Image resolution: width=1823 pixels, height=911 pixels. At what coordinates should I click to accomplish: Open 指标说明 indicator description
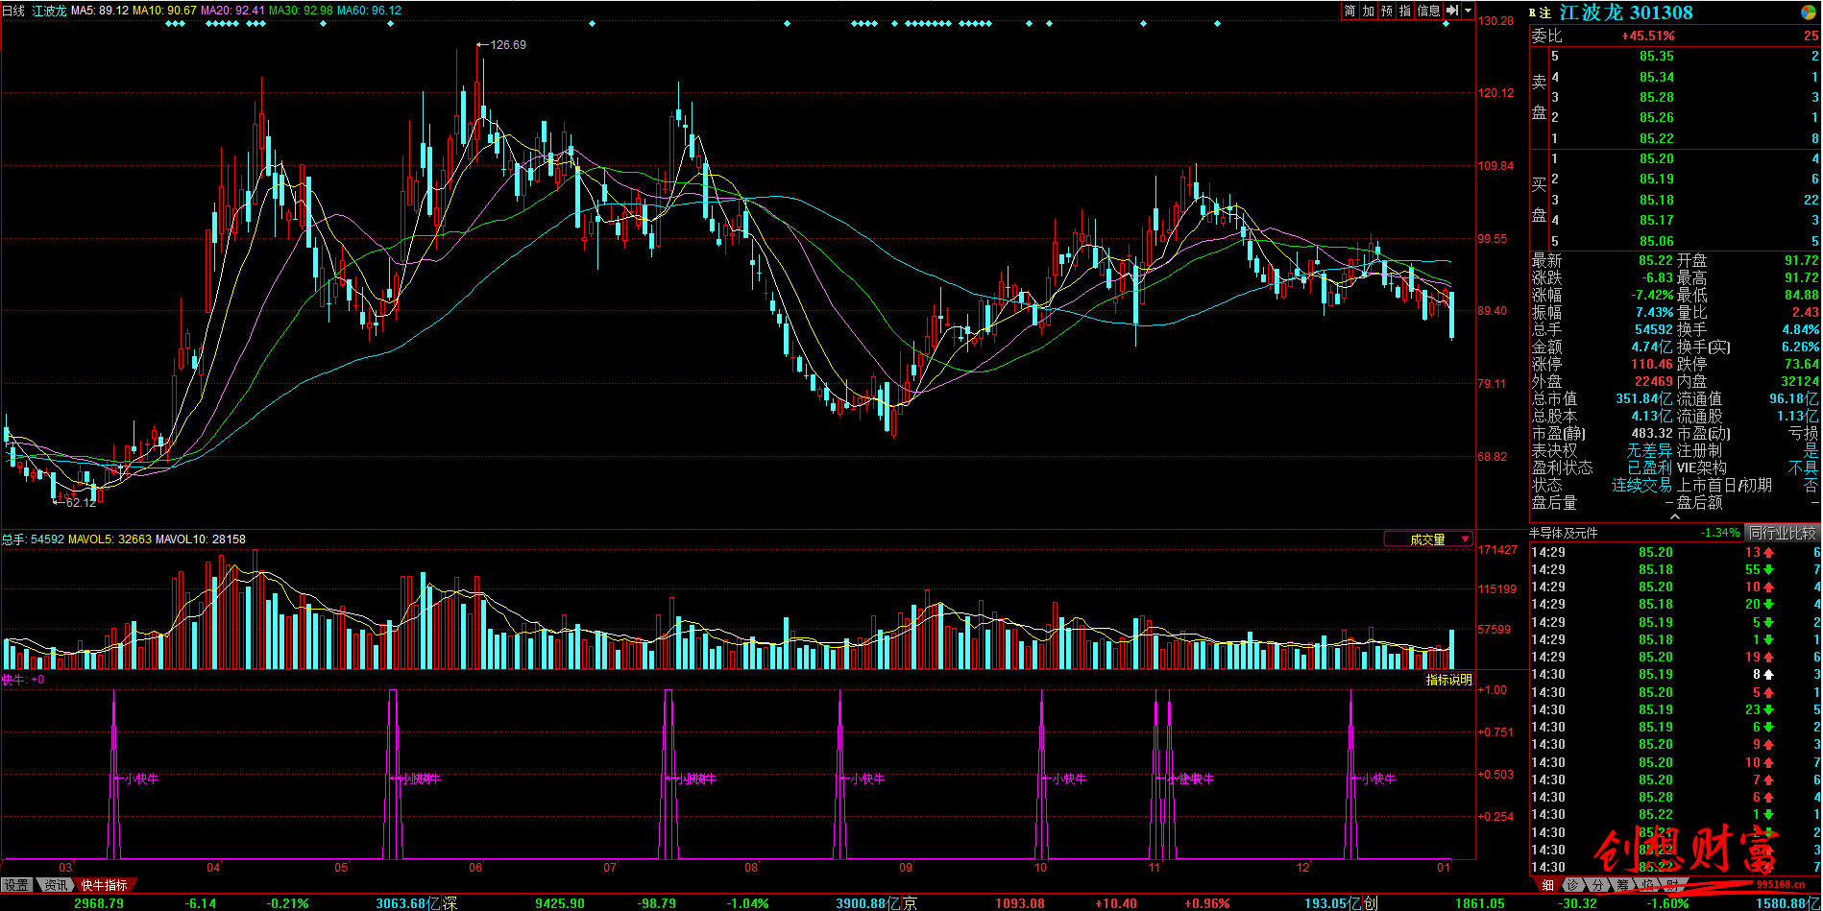(x=1448, y=680)
